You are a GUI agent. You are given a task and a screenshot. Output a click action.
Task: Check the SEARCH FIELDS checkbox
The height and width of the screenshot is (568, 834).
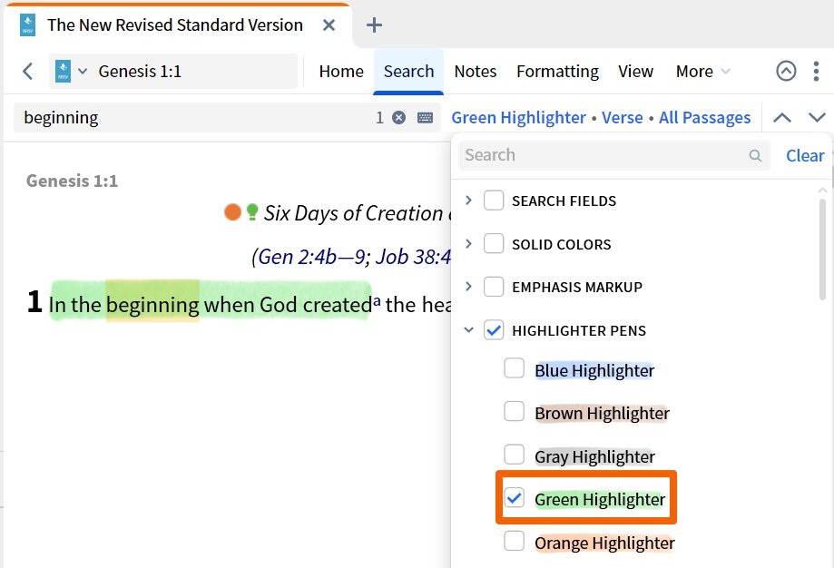pyautogui.click(x=493, y=201)
